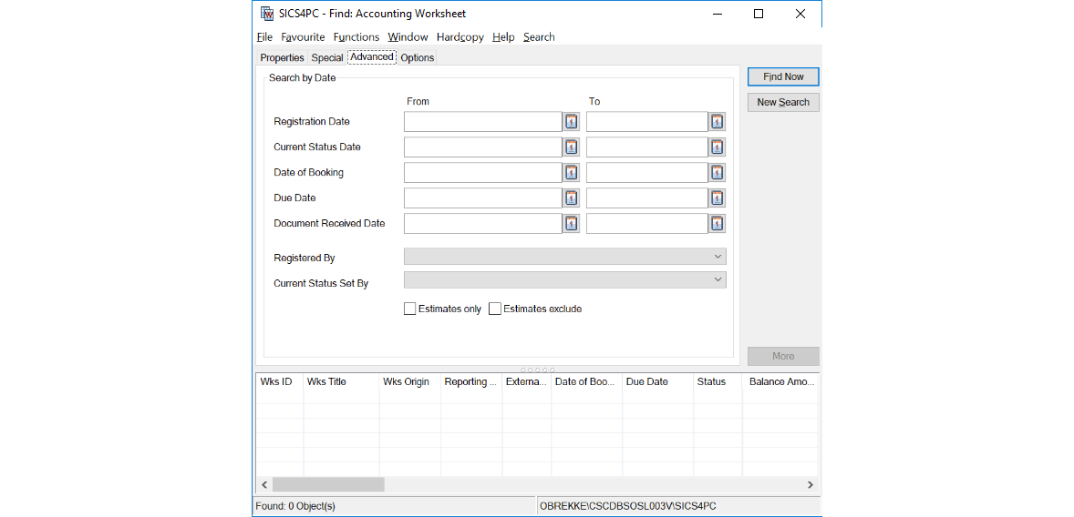1074x517 pixels.
Task: Open the Functions menu
Action: click(x=356, y=37)
